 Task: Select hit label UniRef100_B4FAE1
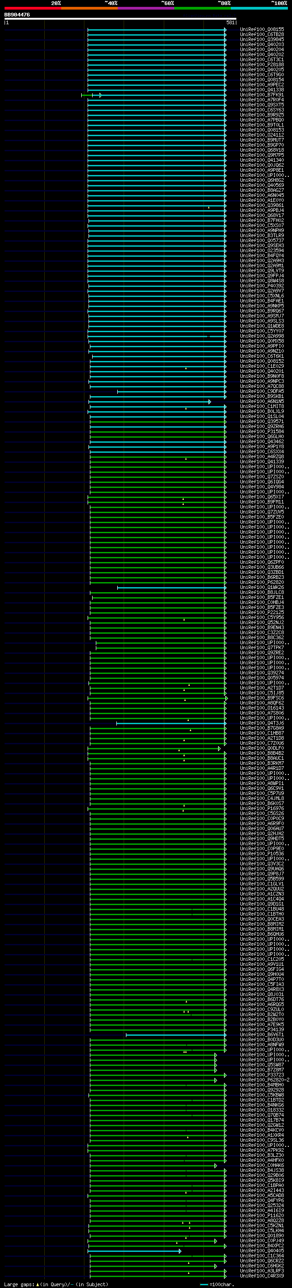click(x=262, y=301)
